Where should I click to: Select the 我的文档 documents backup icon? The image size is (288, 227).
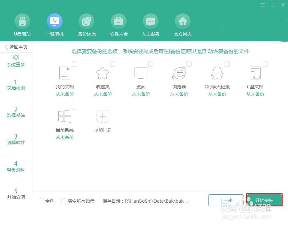click(64, 73)
